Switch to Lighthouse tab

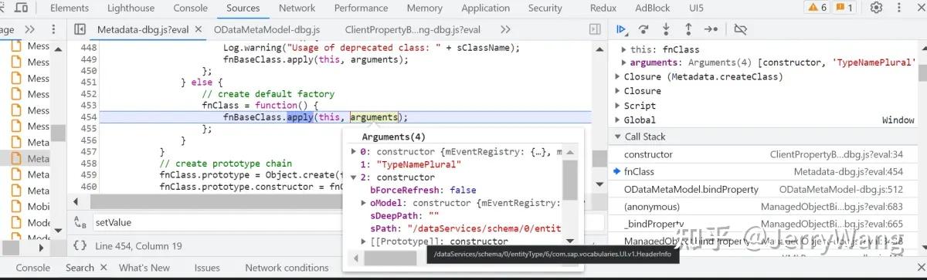[131, 8]
